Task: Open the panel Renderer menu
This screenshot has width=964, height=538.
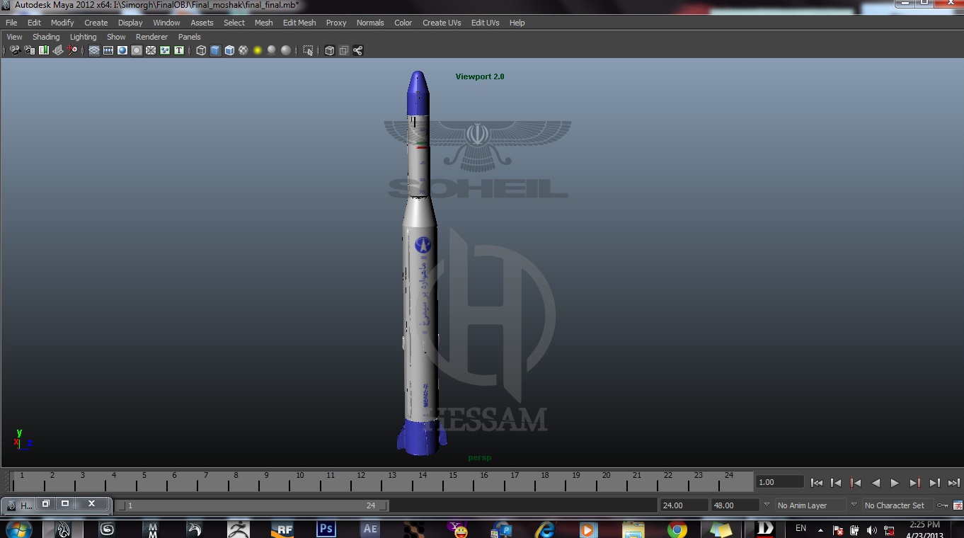Action: click(152, 37)
